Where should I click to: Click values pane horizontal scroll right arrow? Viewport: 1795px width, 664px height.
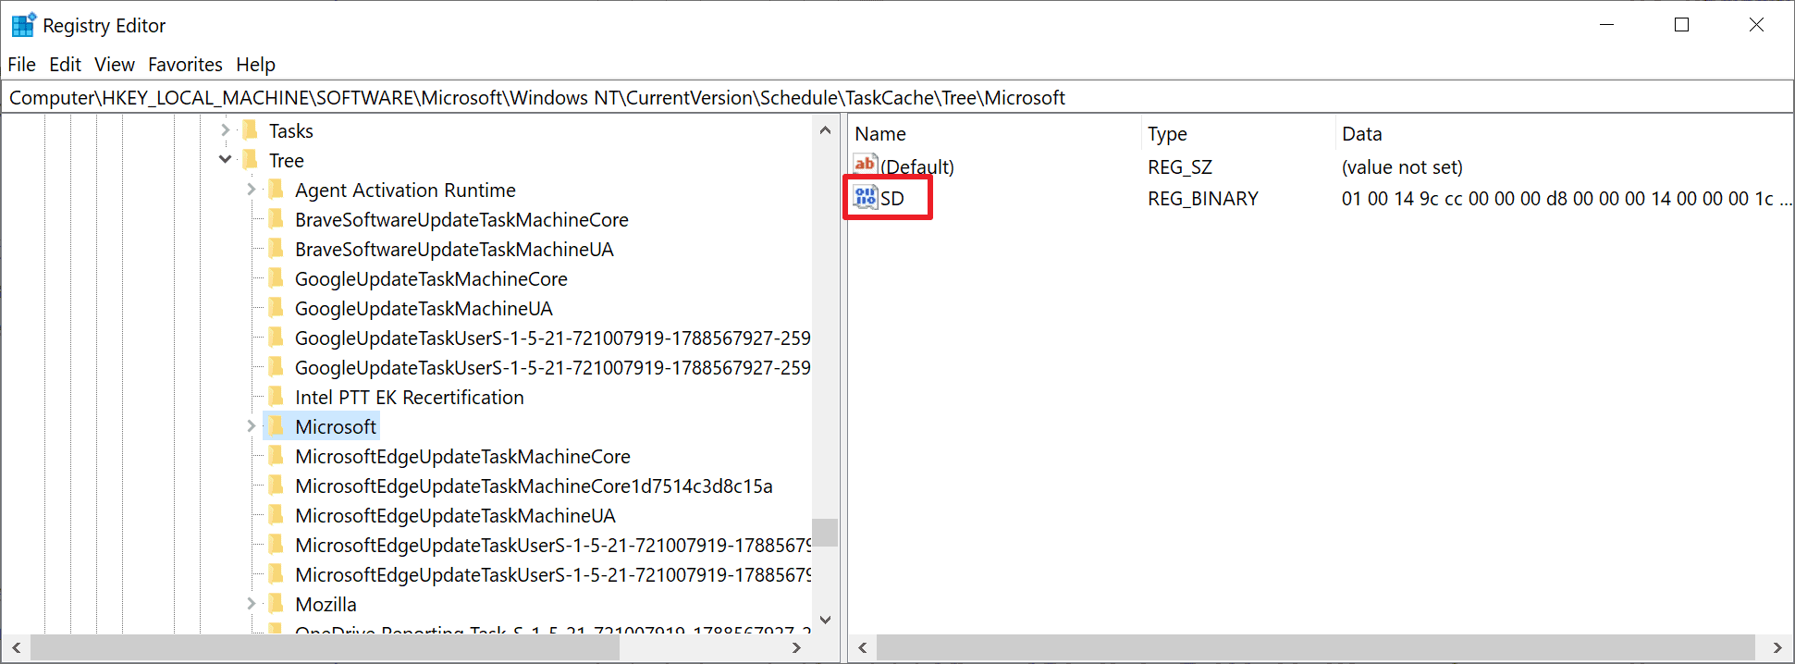coord(1777,647)
